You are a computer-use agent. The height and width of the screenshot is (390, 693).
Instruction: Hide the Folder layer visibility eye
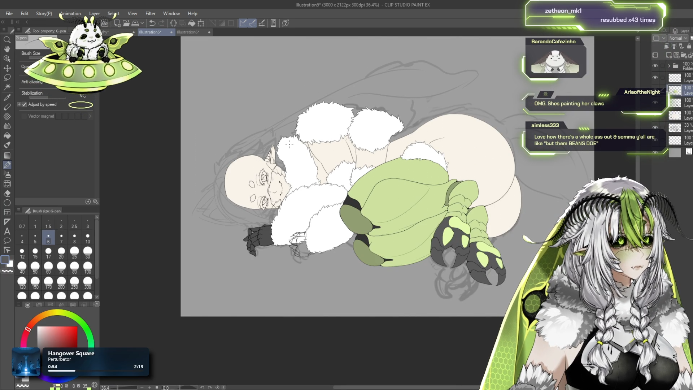(x=655, y=66)
